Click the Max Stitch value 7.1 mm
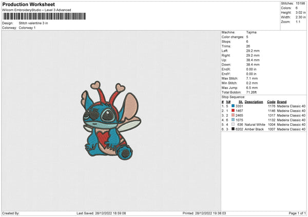Screen dimensions: 308x217 coord(252,78)
